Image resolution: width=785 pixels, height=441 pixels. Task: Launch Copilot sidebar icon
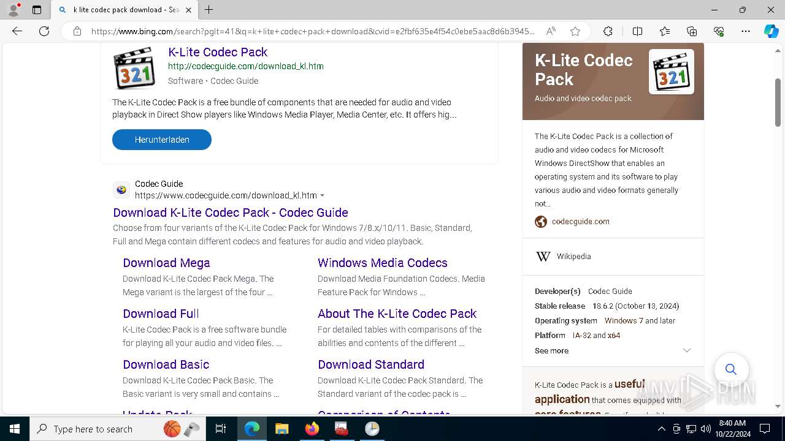click(771, 31)
